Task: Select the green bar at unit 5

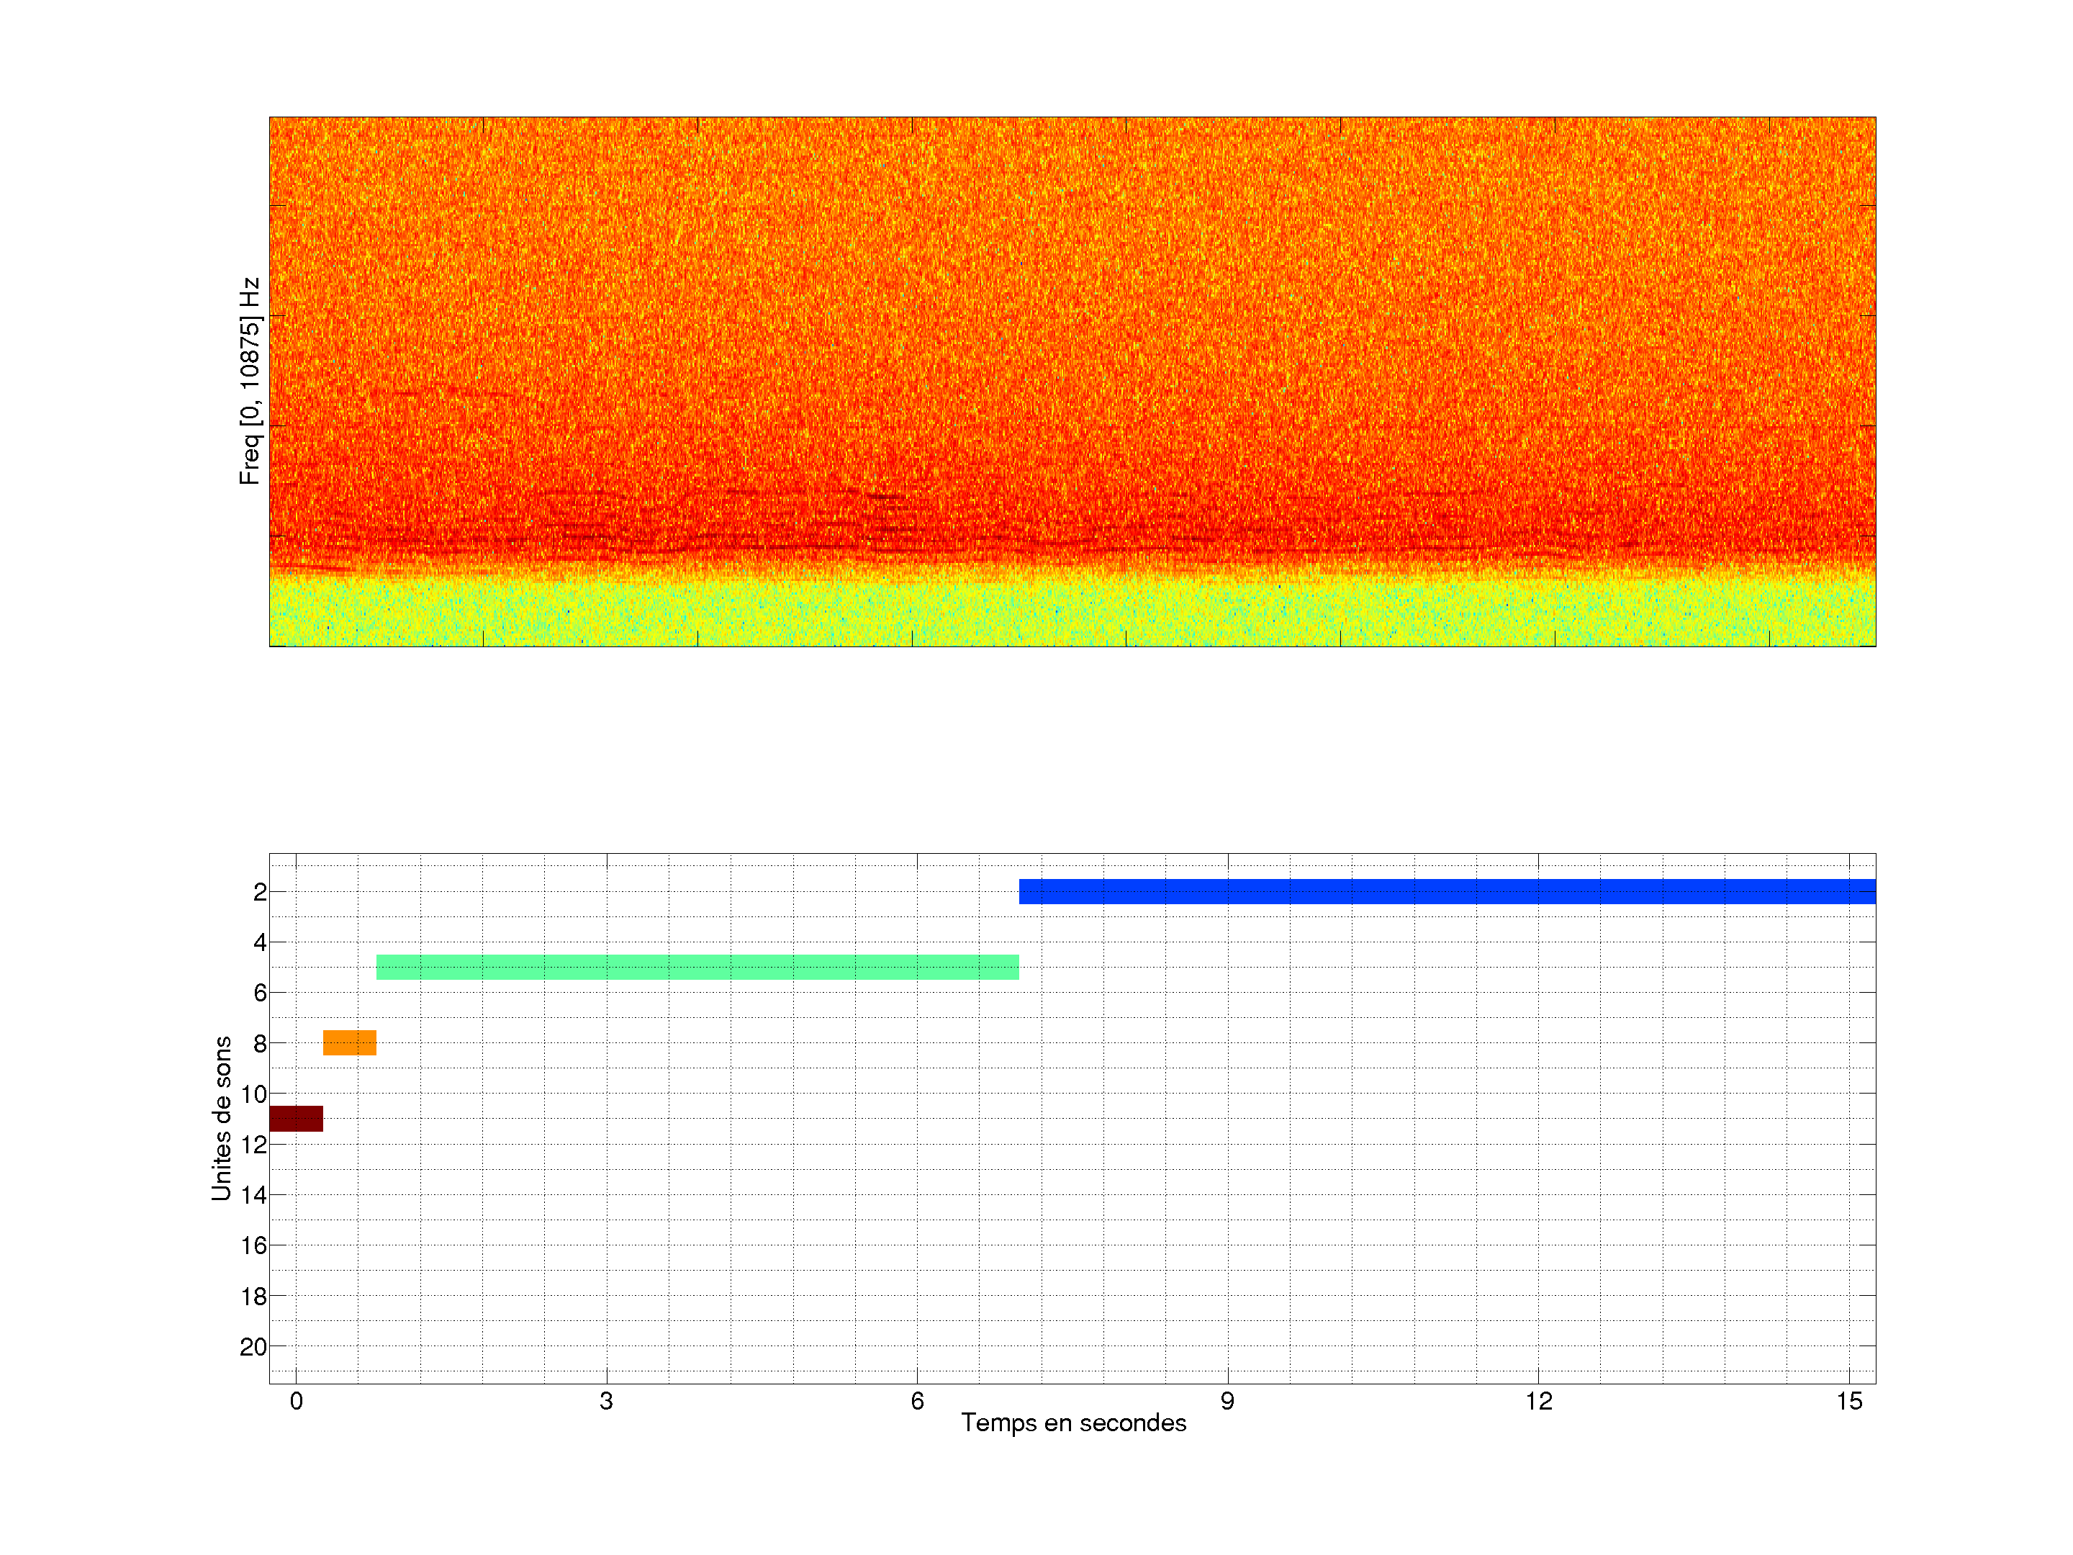Action: (x=697, y=968)
